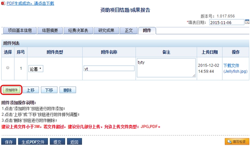This screenshot has width=251, height=148.
Task: Switch to the 结题摘要 tab
Action: point(50,31)
